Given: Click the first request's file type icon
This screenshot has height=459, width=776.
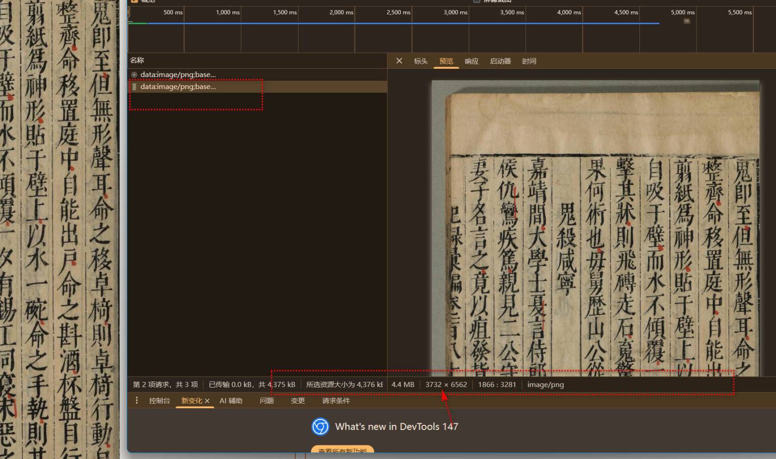Looking at the screenshot, I should 135,75.
